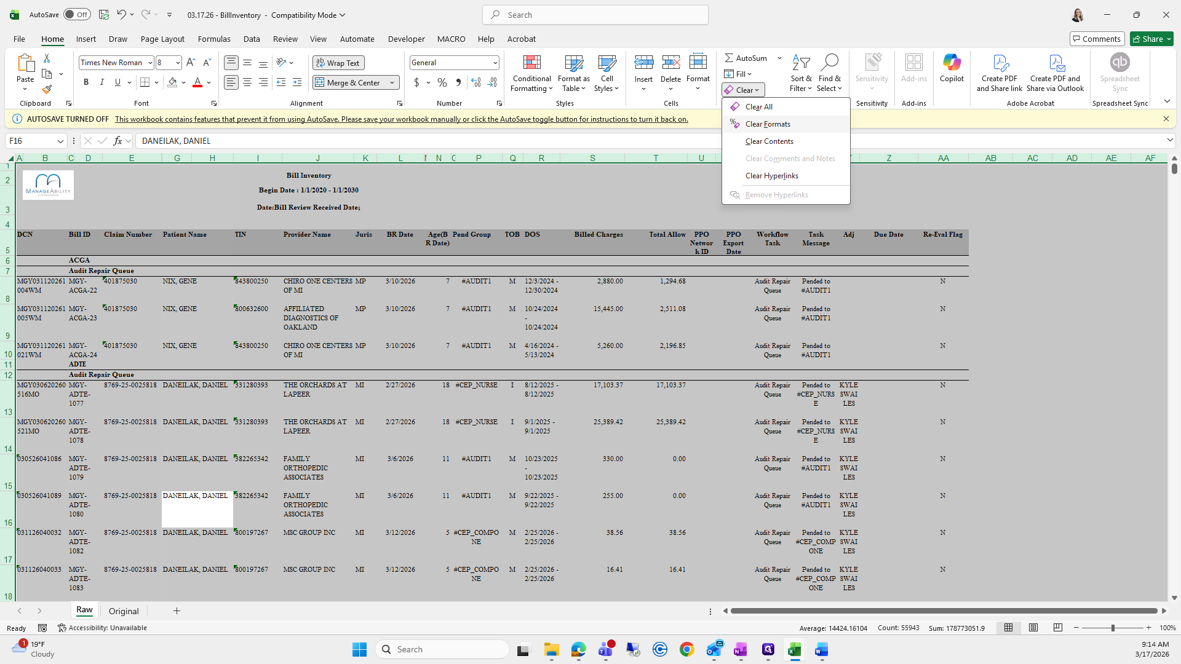This screenshot has height=664, width=1181.
Task: Switch to the Original sheet tab
Action: click(x=124, y=611)
